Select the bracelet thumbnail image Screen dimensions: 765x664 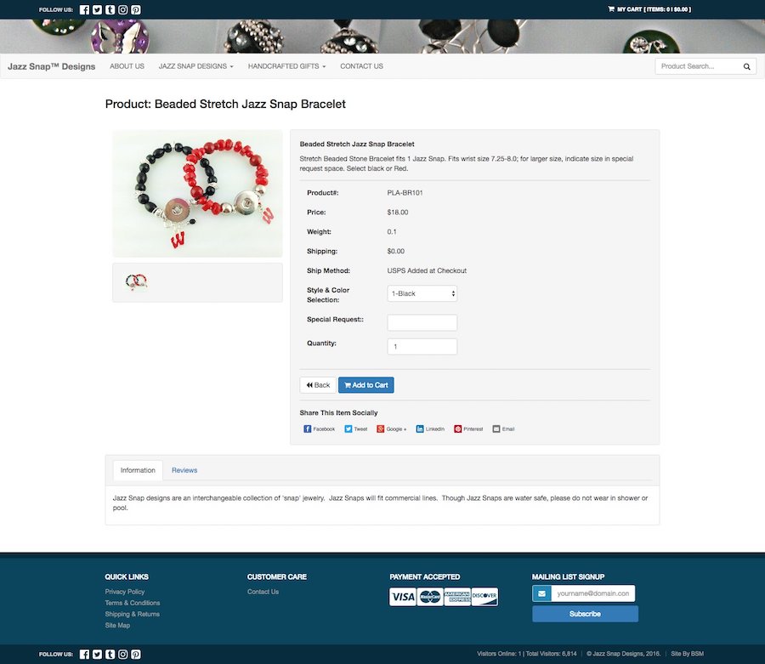(x=136, y=282)
